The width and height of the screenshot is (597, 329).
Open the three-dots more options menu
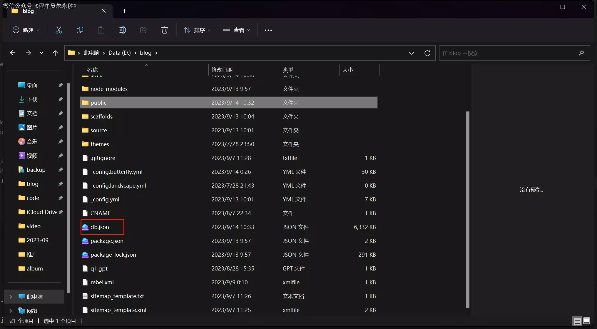click(268, 30)
